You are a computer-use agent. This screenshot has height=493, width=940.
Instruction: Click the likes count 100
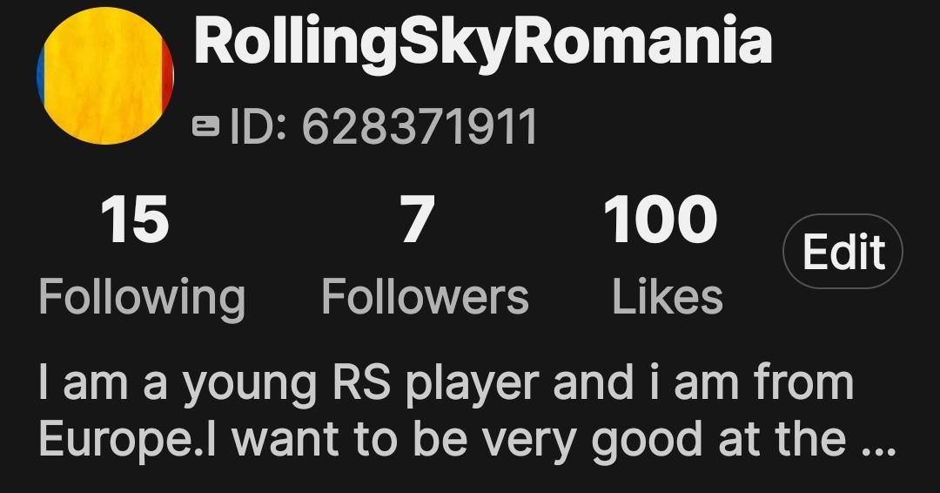[660, 220]
